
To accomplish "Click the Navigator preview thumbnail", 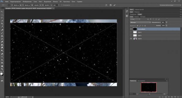I will pos(149,87).
